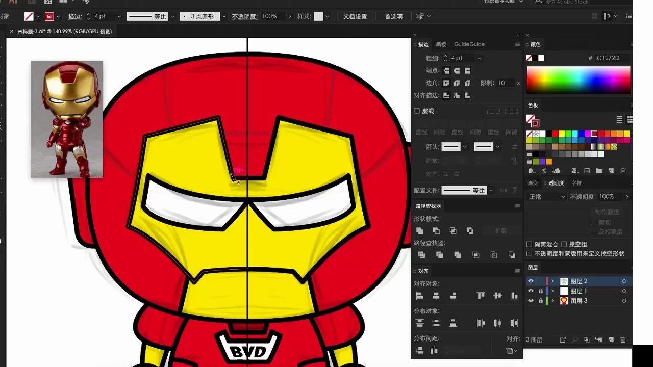
Task: Select the projecting cap option for 端点
Action: click(x=467, y=71)
